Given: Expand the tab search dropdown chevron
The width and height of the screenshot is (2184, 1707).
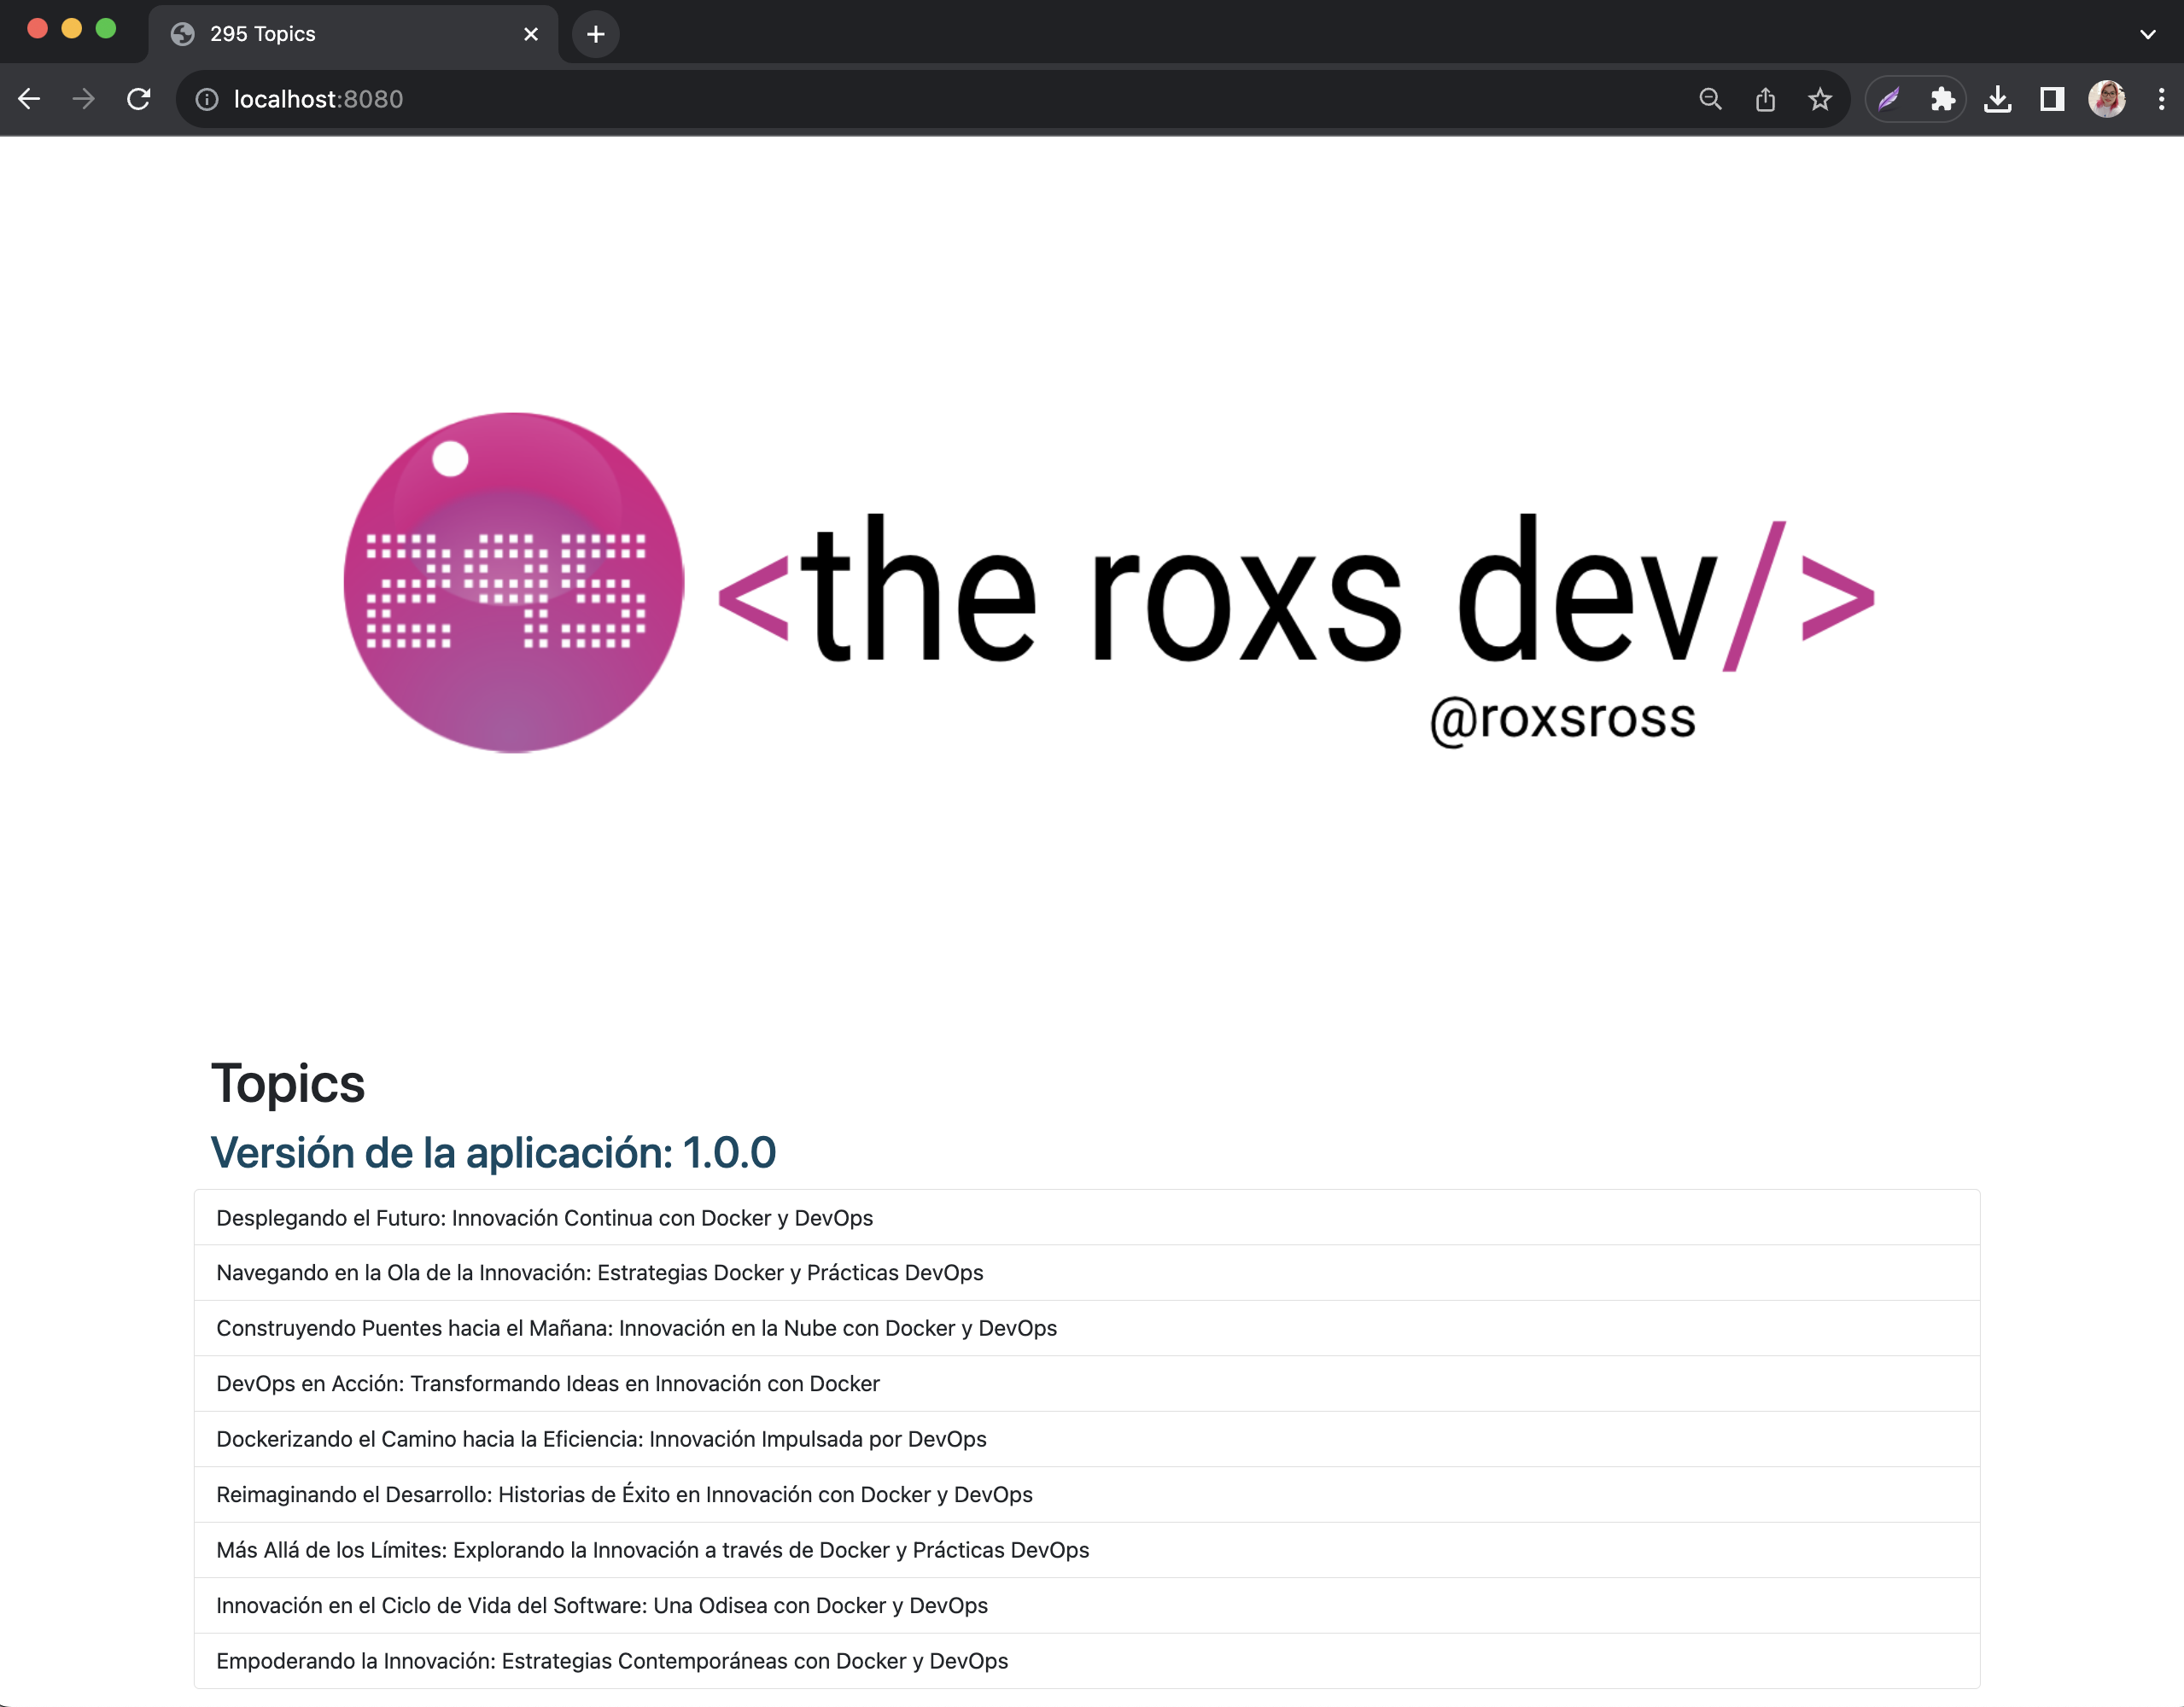Looking at the screenshot, I should click(x=2148, y=35).
